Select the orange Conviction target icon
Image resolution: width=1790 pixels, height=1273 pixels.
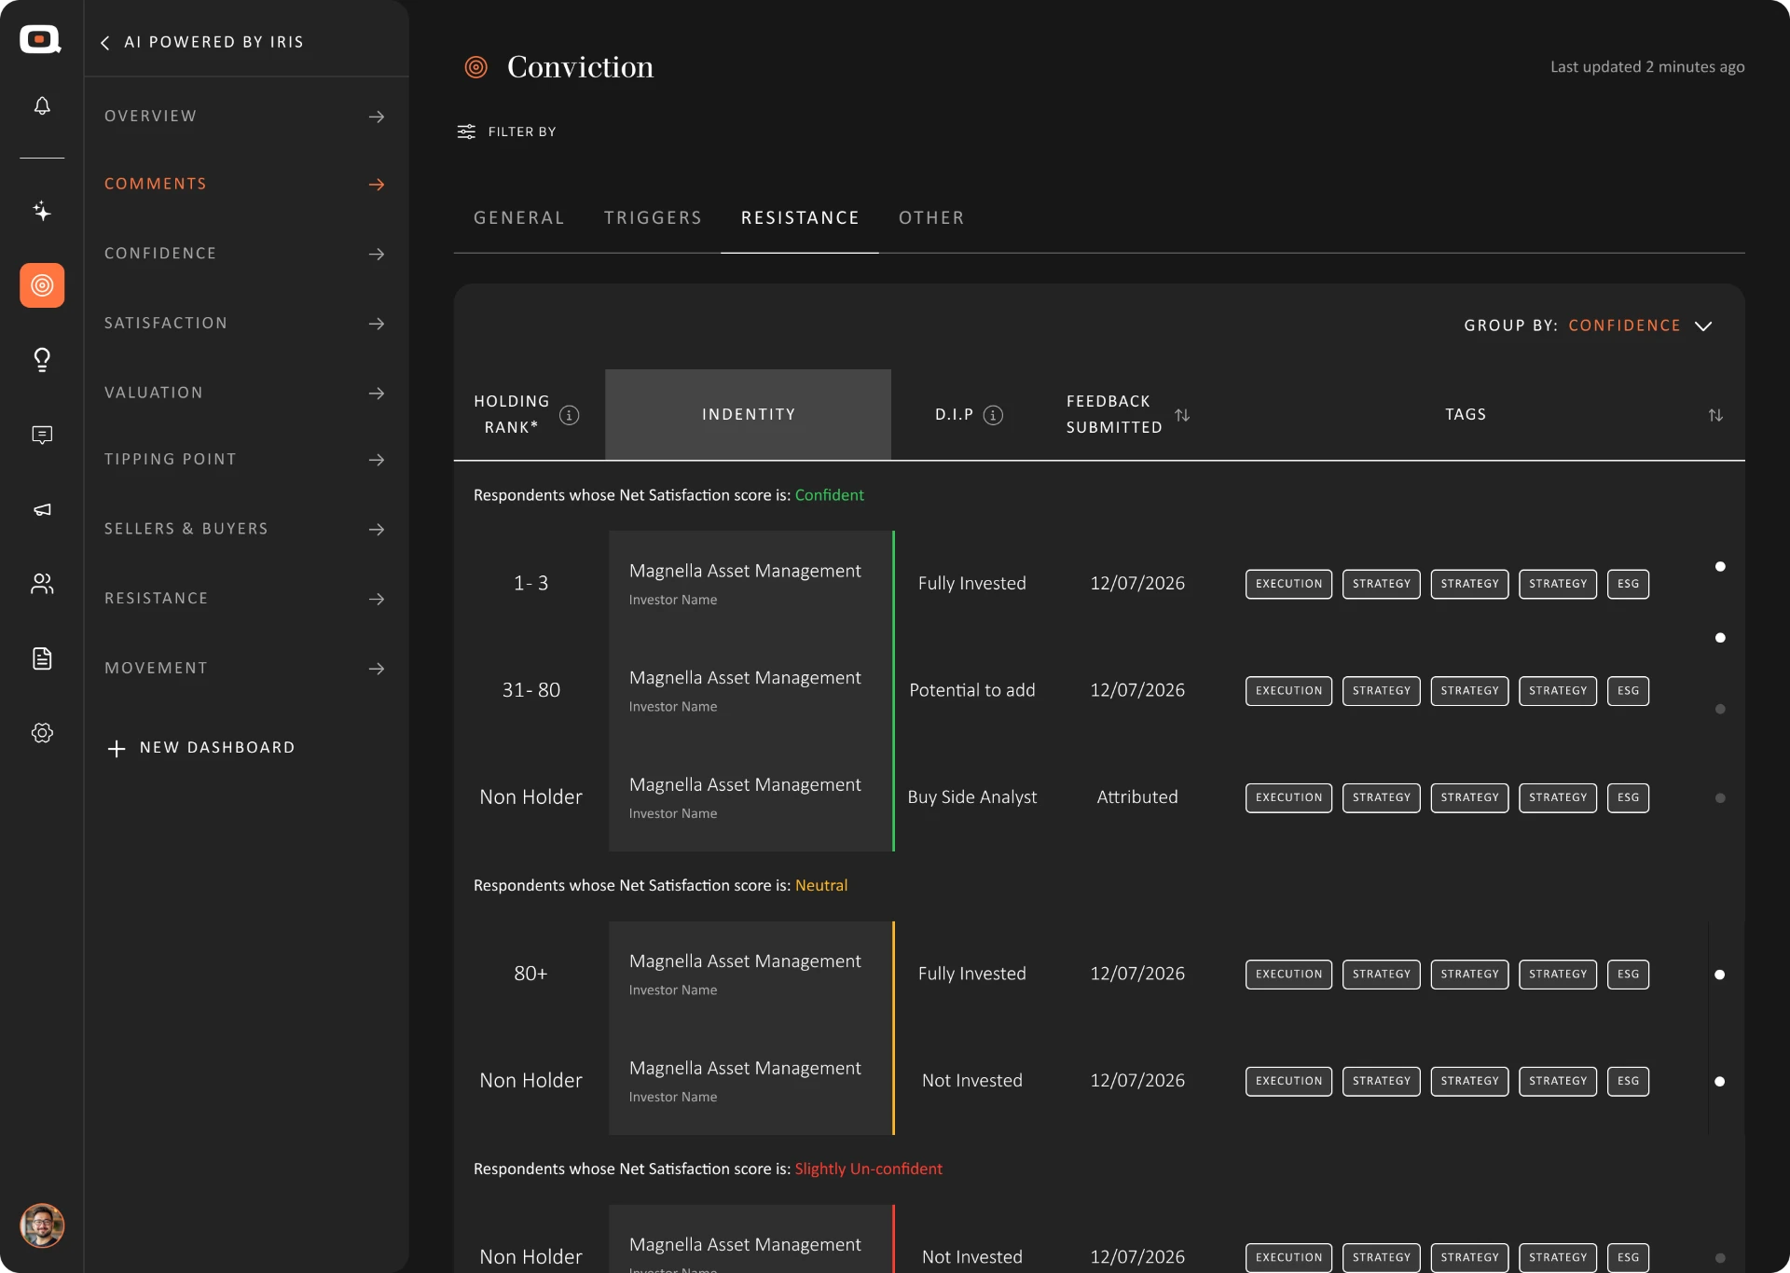[42, 285]
